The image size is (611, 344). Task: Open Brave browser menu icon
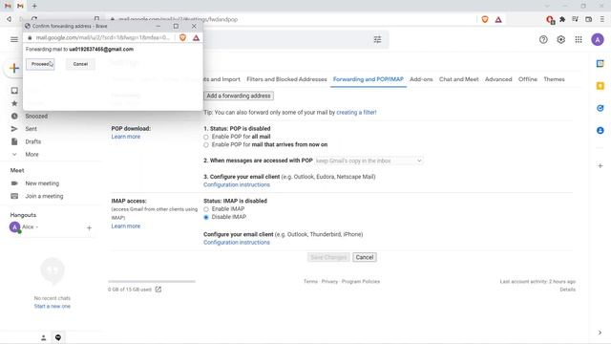602,19
